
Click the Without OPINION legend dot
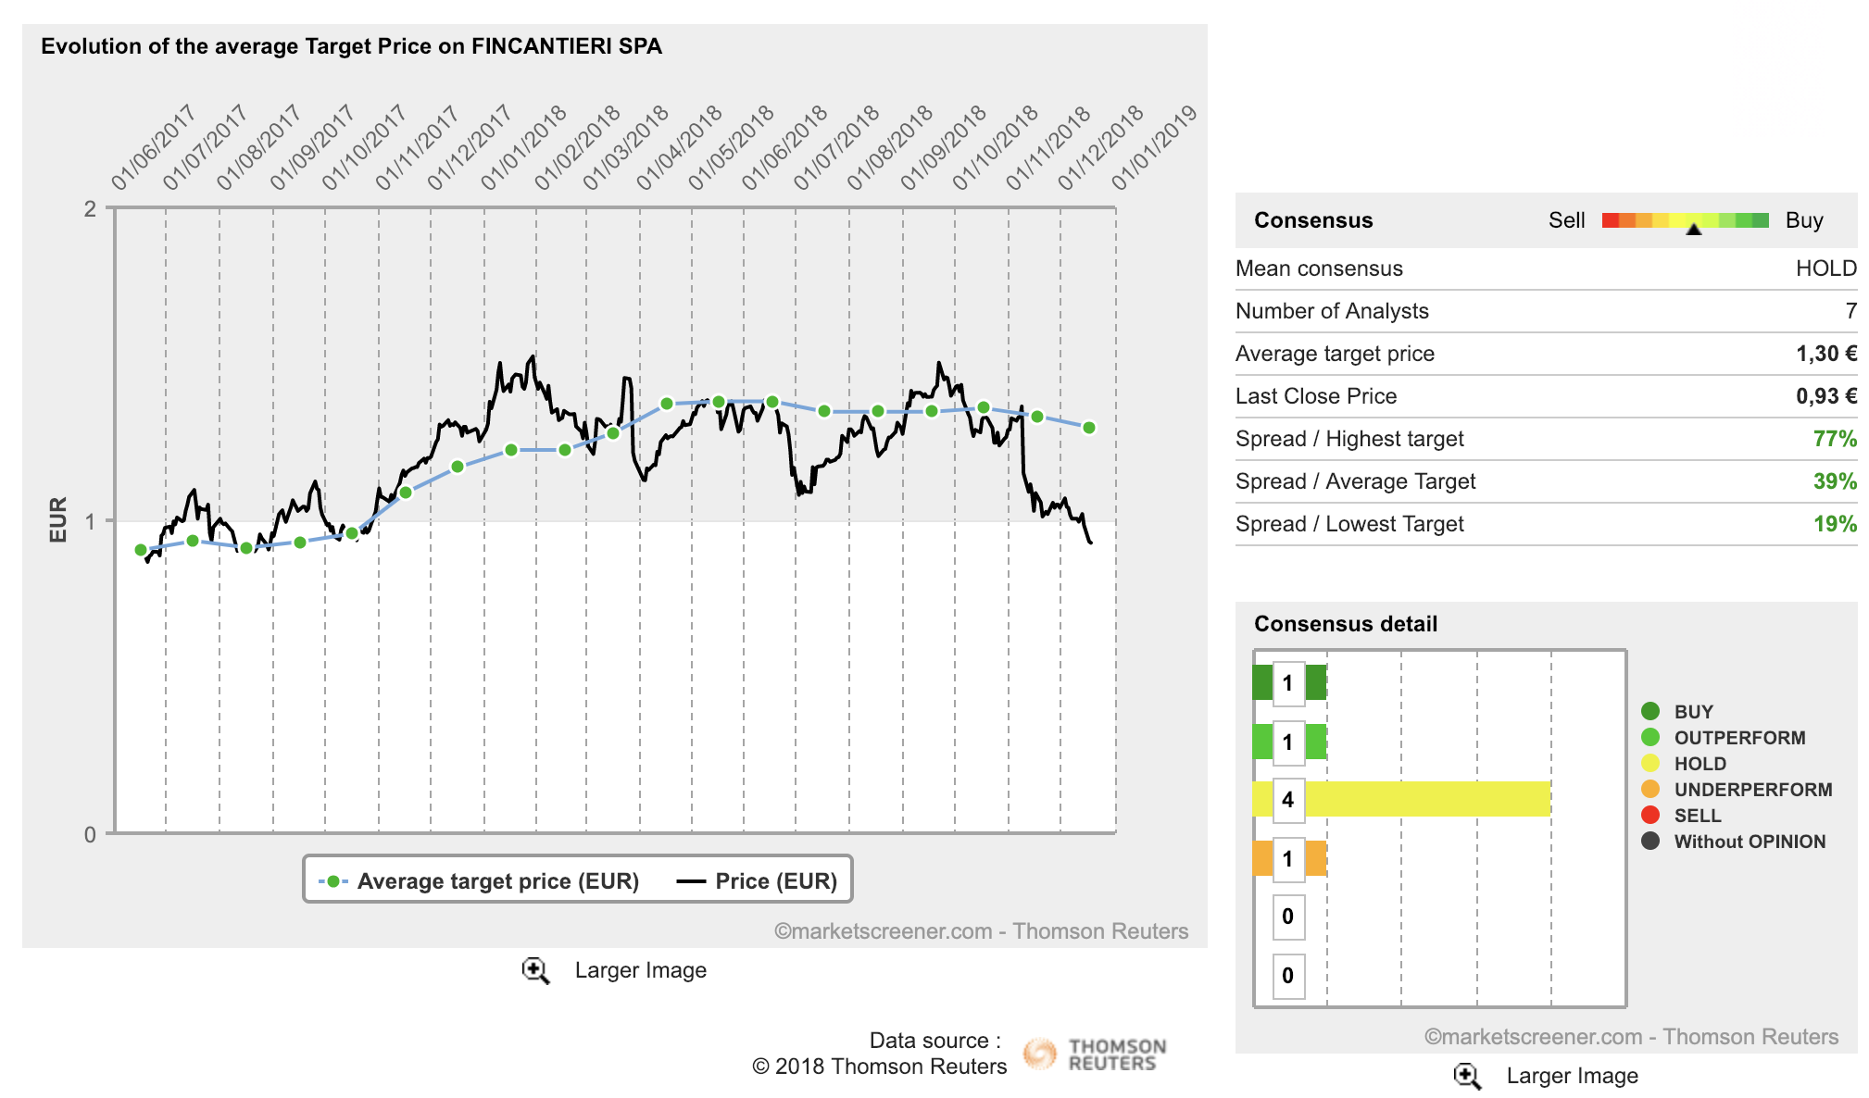(1650, 841)
